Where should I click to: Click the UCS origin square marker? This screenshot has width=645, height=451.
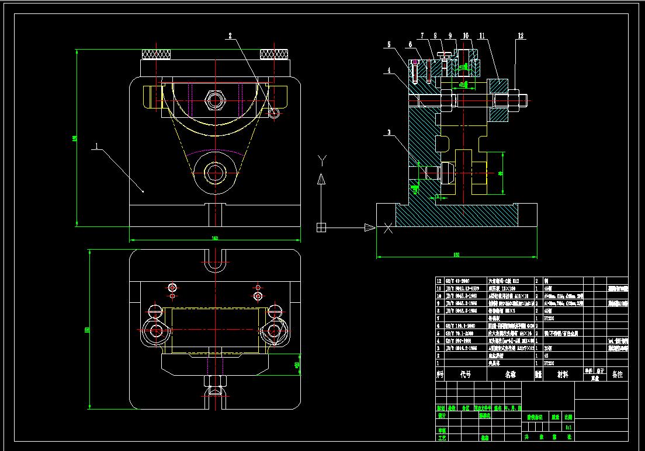pos(321,227)
